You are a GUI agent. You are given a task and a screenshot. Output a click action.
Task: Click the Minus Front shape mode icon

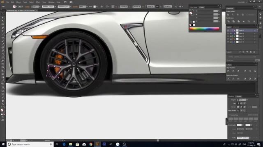coord(233,15)
